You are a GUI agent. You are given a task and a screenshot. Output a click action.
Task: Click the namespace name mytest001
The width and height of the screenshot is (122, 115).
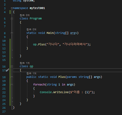pyautogui.click(x=37, y=8)
